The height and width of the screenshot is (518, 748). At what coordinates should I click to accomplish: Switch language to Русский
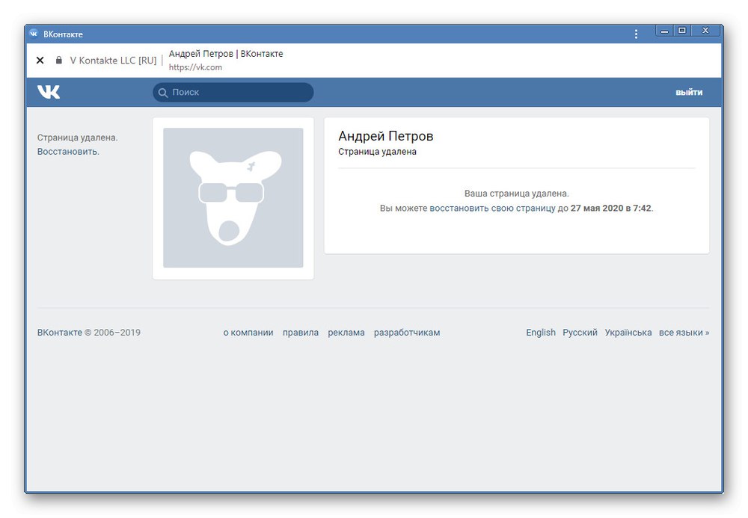click(x=580, y=333)
